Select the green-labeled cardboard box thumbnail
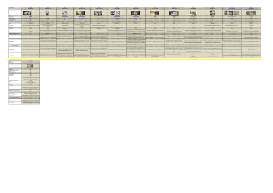This screenshot has height=193, width=273. click(x=194, y=13)
